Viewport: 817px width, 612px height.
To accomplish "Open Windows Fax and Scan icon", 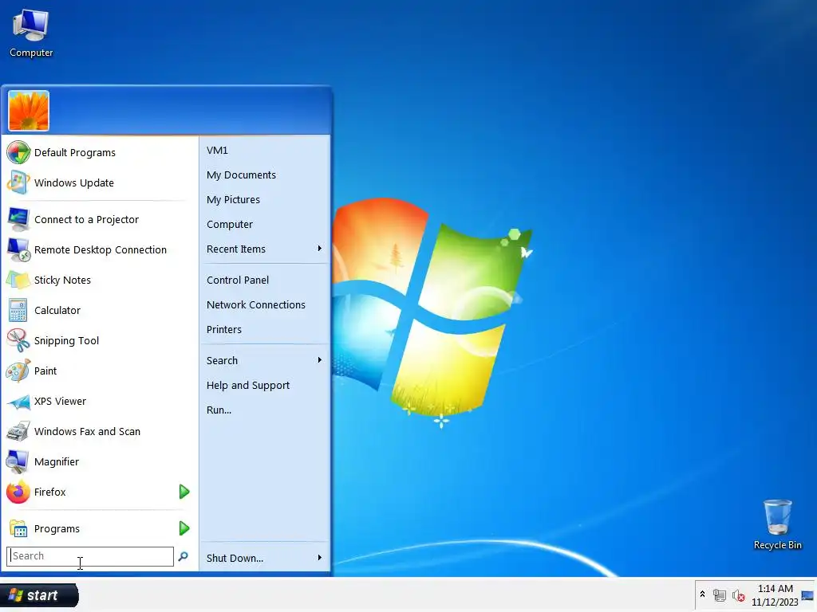I will (x=18, y=431).
